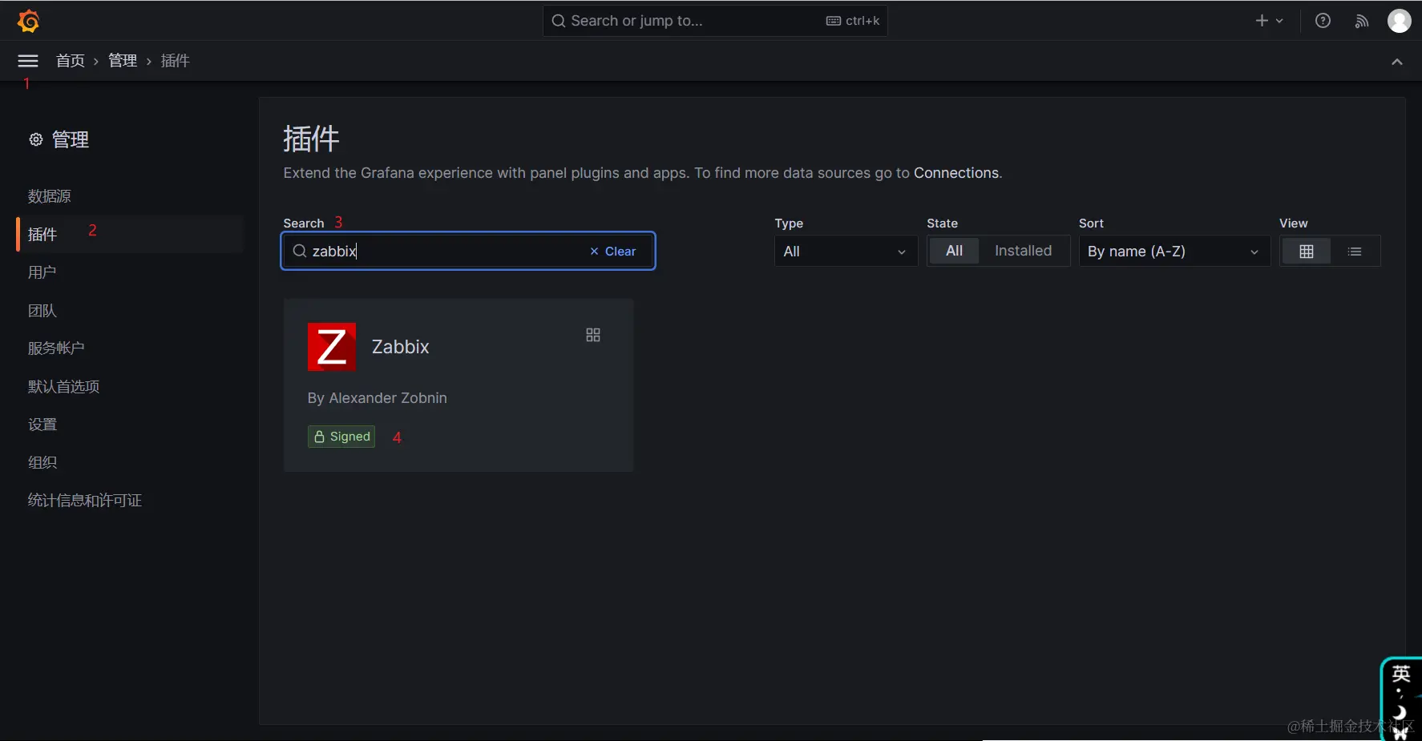Viewport: 1422px width, 741px height.
Task: Switch to grid view
Action: [x=1307, y=252]
